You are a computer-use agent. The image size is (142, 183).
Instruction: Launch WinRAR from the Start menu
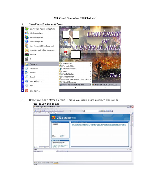click(x=42, y=54)
